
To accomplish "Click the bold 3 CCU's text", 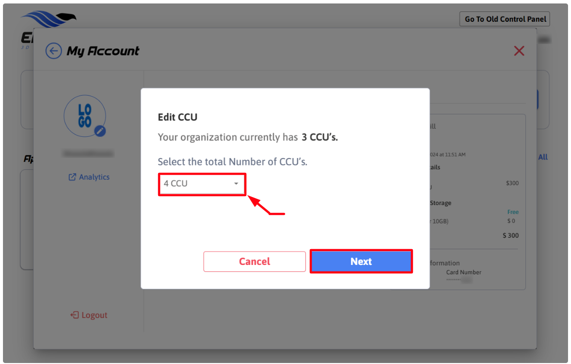I will click(319, 137).
